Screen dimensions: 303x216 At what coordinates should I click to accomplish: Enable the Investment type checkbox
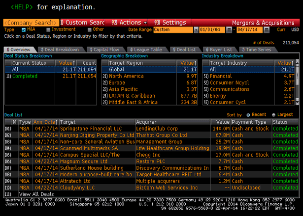[48, 29]
